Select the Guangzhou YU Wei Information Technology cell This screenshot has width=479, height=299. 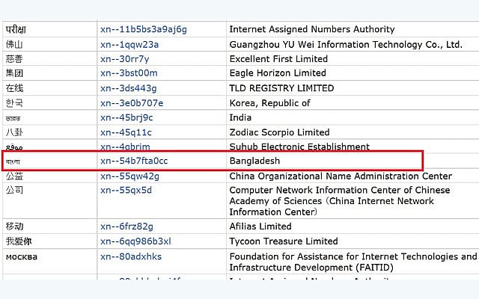tap(353, 45)
